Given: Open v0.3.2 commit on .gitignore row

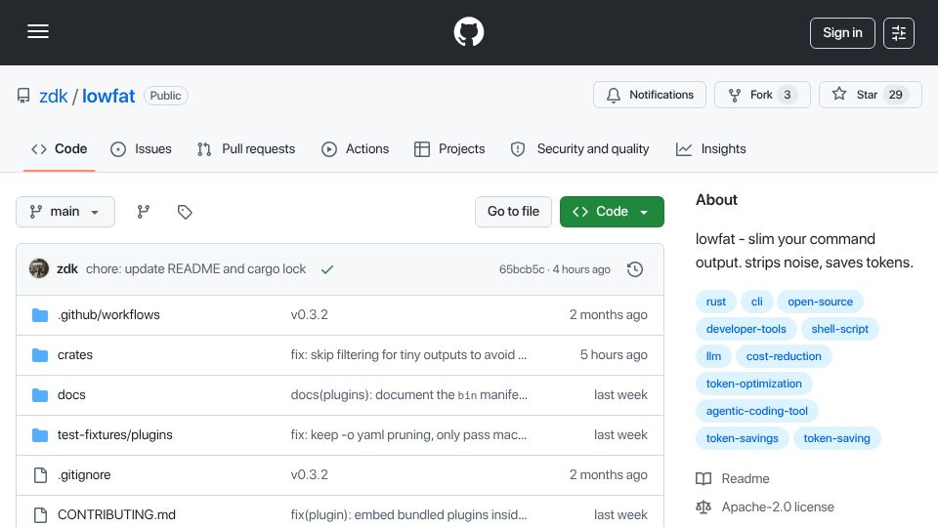Looking at the screenshot, I should click(x=310, y=475).
